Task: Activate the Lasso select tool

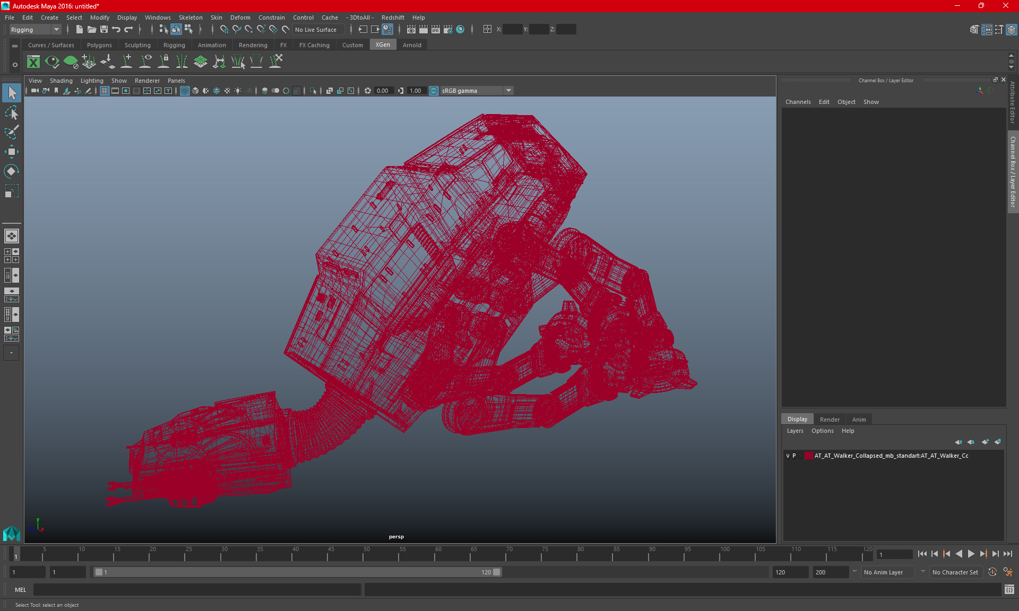Action: 12,113
